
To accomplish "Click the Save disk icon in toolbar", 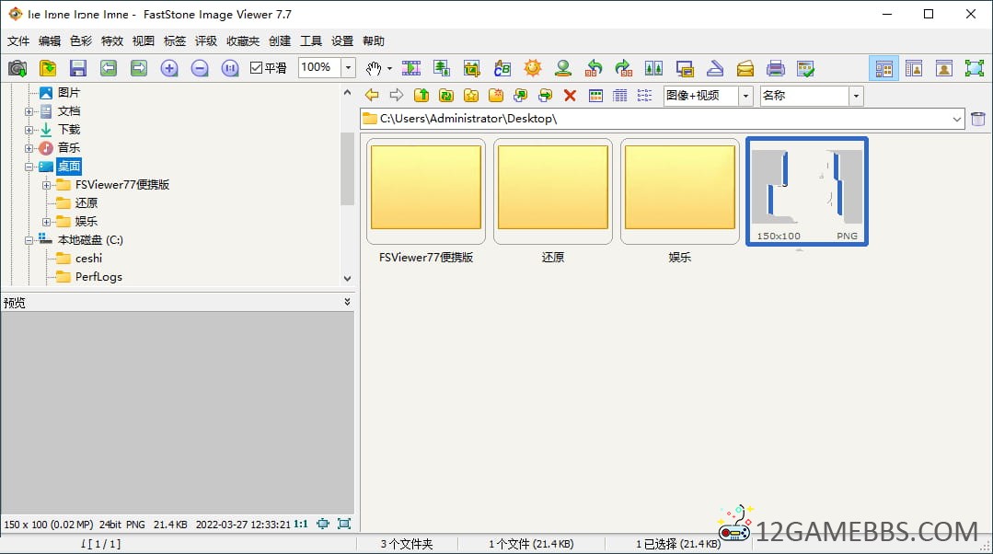I will [x=78, y=68].
